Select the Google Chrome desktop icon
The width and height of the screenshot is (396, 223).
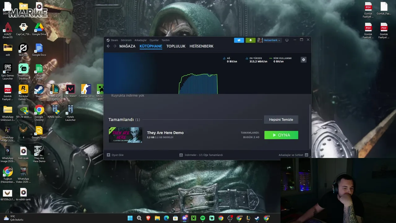[39, 113]
